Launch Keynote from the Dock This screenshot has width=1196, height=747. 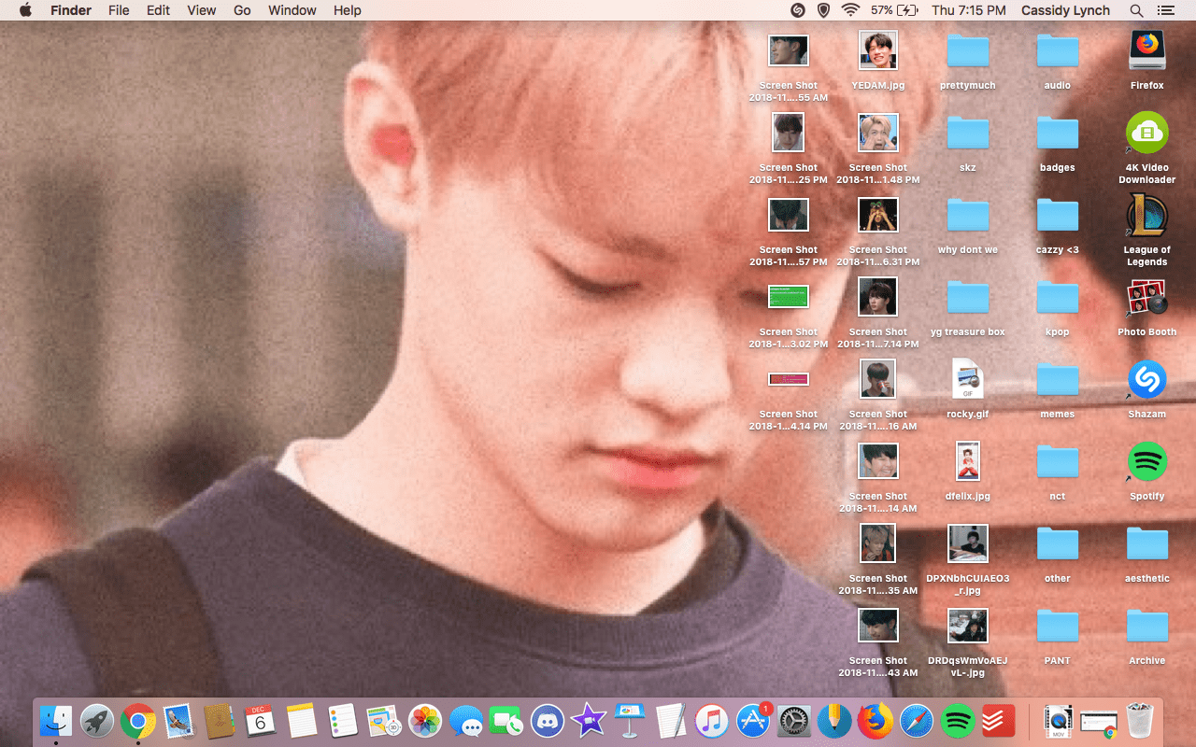click(629, 721)
